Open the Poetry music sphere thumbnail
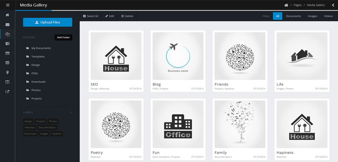 [116, 124]
